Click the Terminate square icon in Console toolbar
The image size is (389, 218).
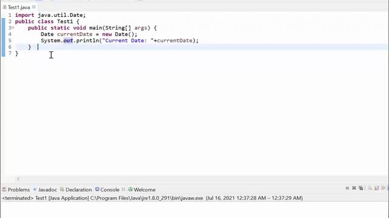pyautogui.click(x=347, y=188)
